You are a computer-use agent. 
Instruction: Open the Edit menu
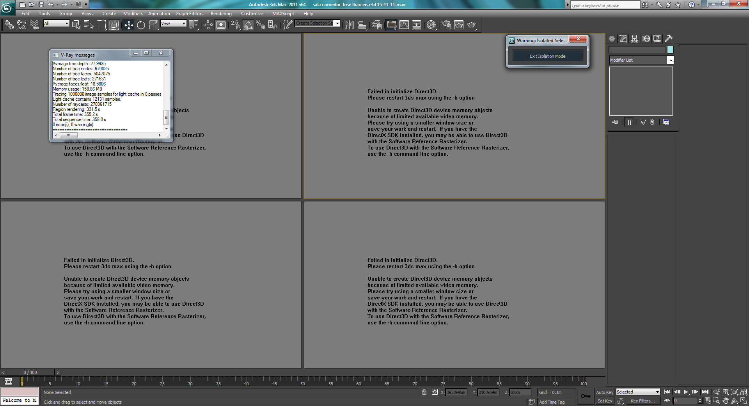25,14
